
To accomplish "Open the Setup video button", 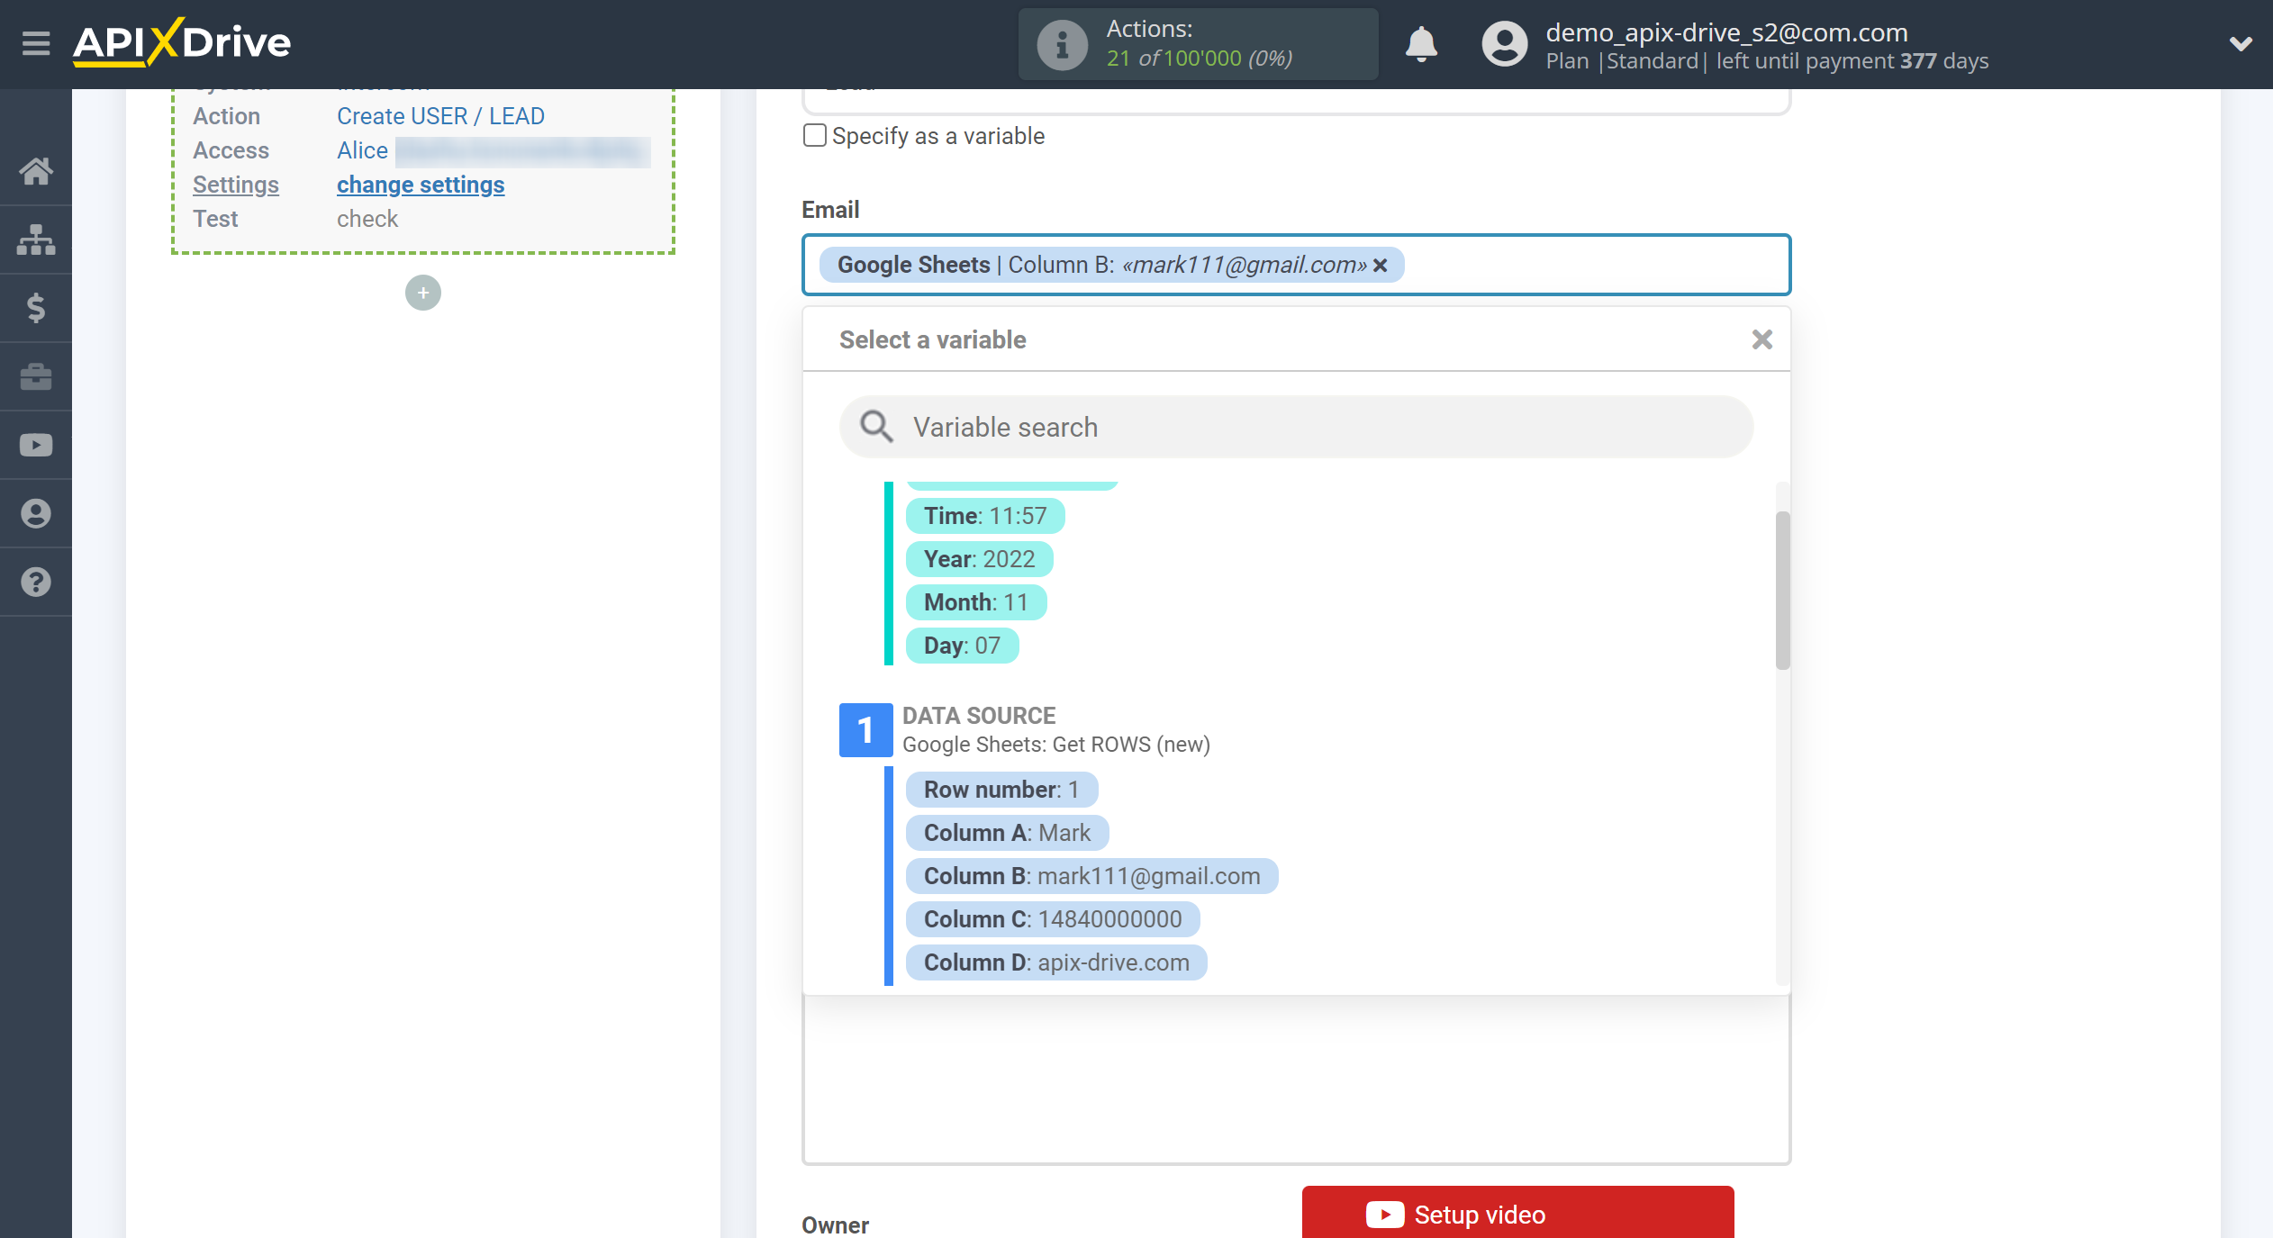I will click(1517, 1213).
